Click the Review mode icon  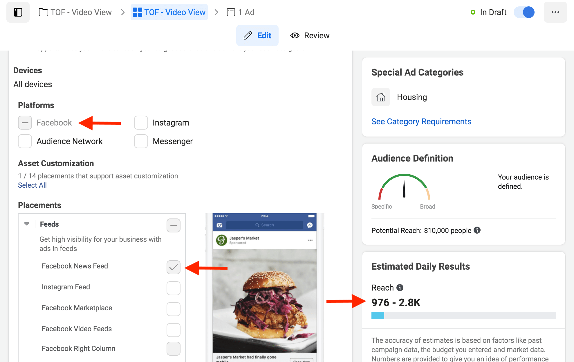[295, 35]
